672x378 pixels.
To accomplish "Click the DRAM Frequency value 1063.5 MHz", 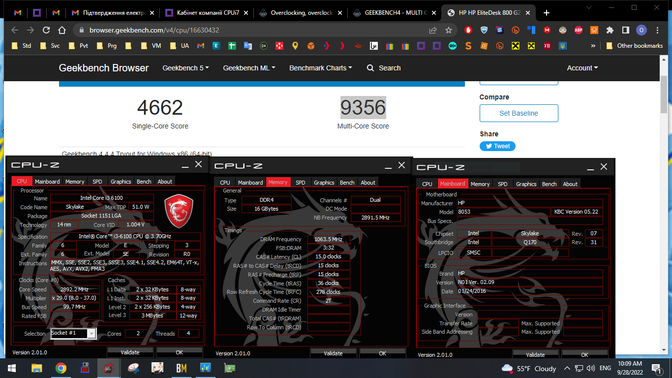I will [328, 240].
